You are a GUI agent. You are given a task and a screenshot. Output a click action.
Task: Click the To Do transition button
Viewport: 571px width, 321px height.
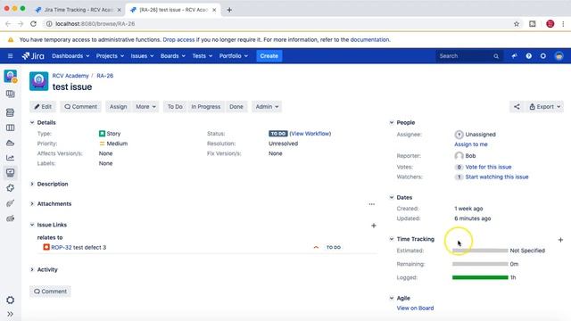click(x=175, y=107)
